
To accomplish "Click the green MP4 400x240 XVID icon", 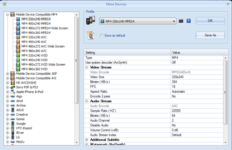I will [18, 60].
